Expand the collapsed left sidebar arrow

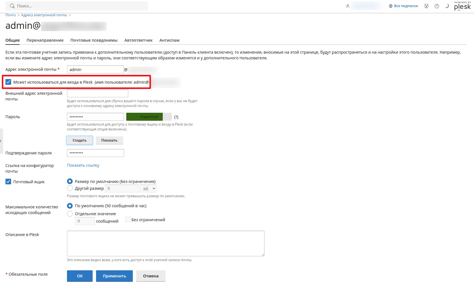(x=1, y=141)
